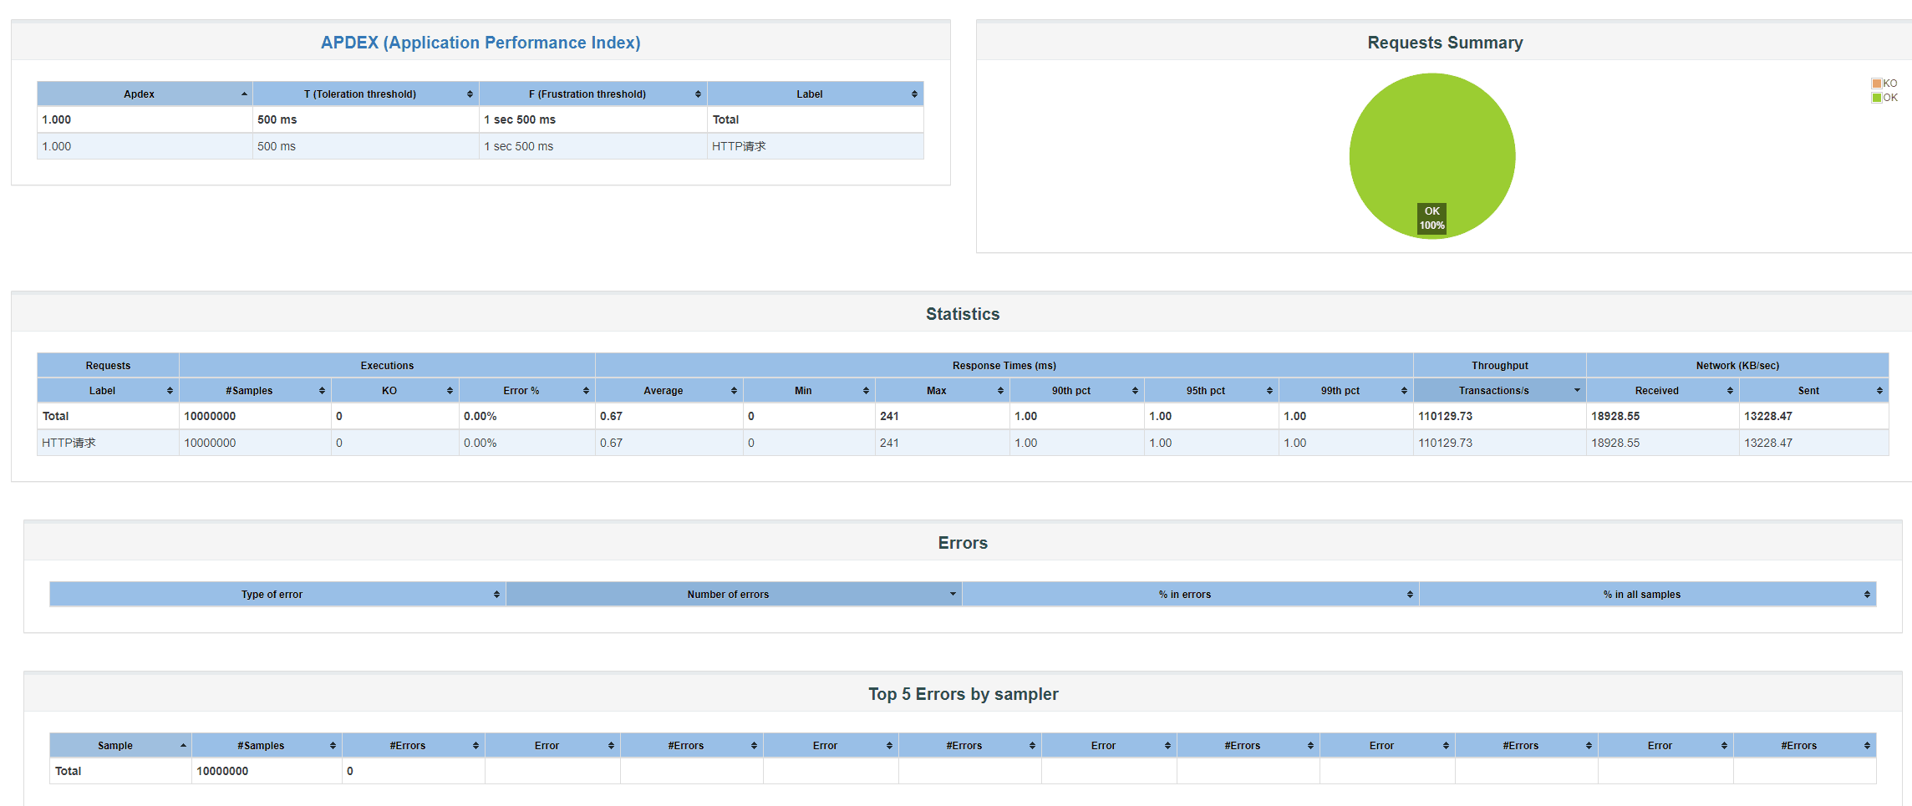Select the Total row throughput value 110129.73
Screen dimensions: 1912x806
[x=1445, y=416]
